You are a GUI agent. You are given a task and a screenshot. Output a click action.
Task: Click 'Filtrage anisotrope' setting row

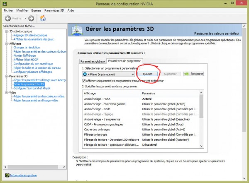pos(141,135)
